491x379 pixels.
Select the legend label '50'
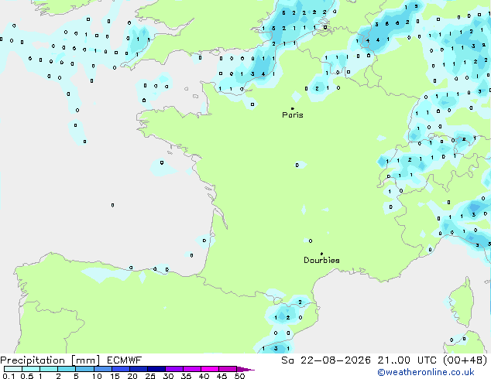click(239, 376)
